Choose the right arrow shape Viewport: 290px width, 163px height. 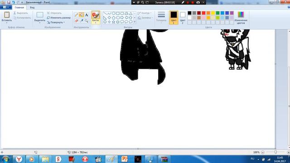point(122,18)
